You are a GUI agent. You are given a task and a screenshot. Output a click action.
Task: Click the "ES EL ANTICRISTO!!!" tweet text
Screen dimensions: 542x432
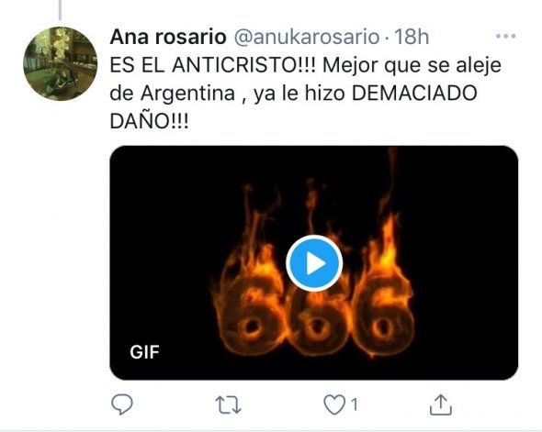[x=212, y=65]
